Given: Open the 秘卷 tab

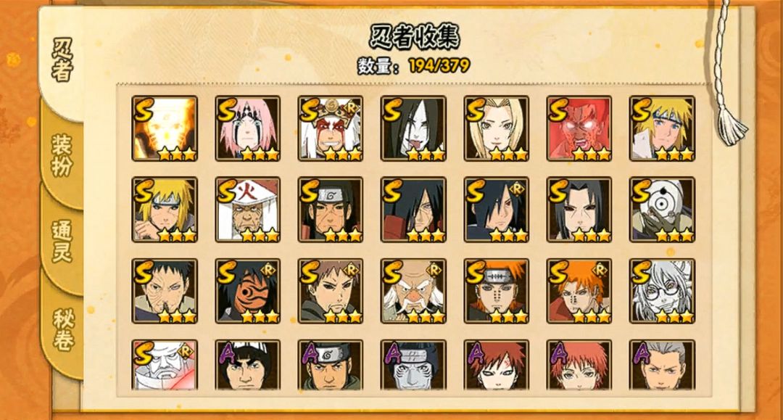Looking at the screenshot, I should click(63, 329).
